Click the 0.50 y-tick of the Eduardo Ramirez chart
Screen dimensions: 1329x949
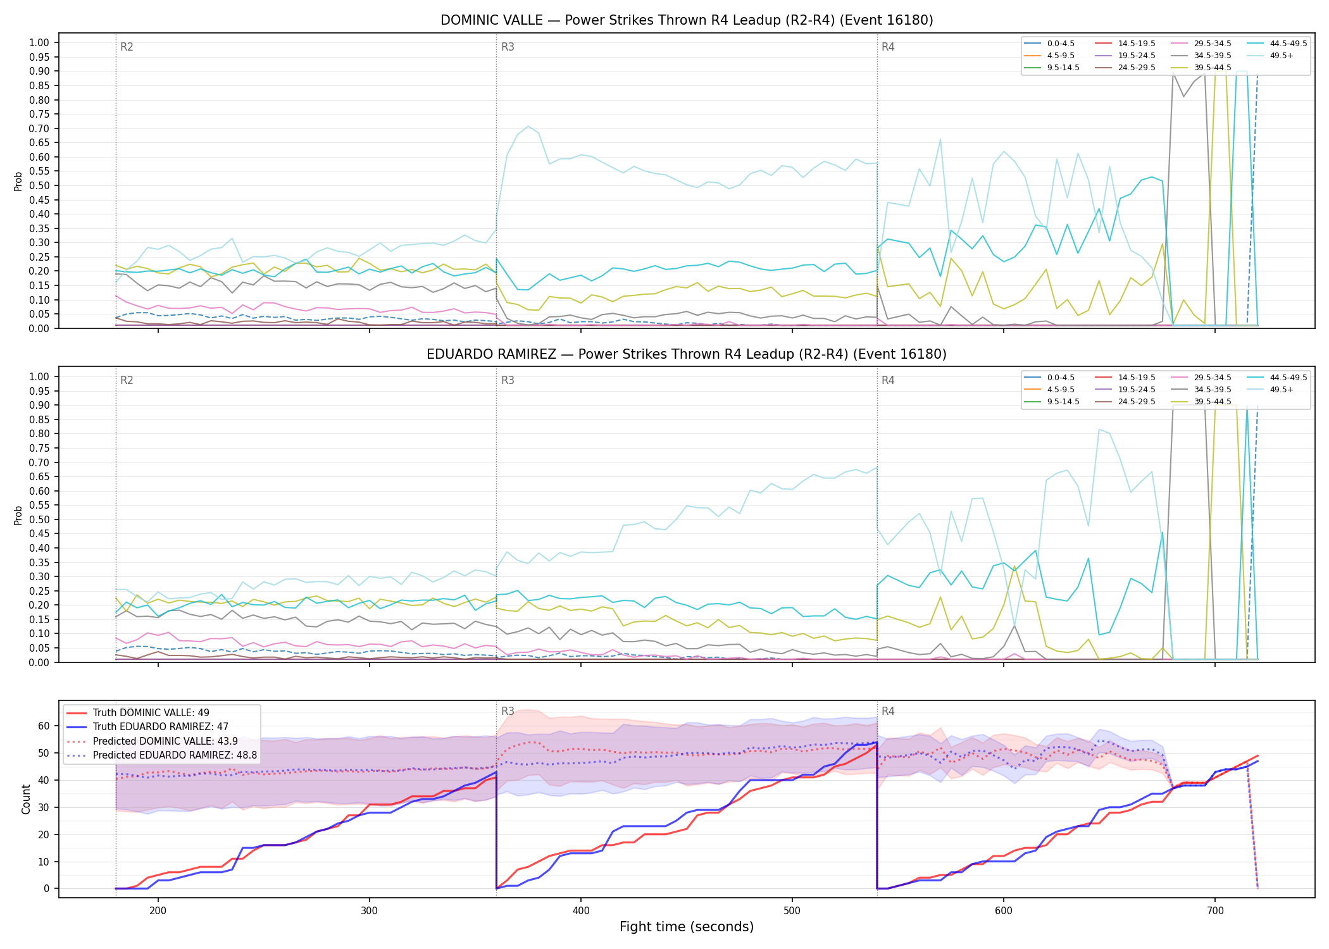(39, 520)
